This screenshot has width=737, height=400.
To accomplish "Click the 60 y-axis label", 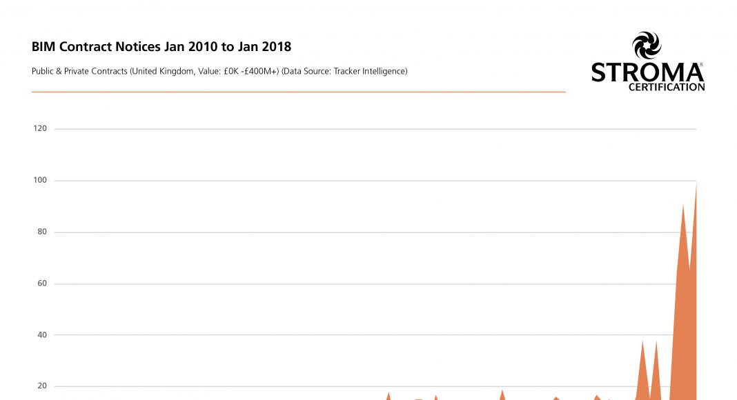I will coord(42,283).
